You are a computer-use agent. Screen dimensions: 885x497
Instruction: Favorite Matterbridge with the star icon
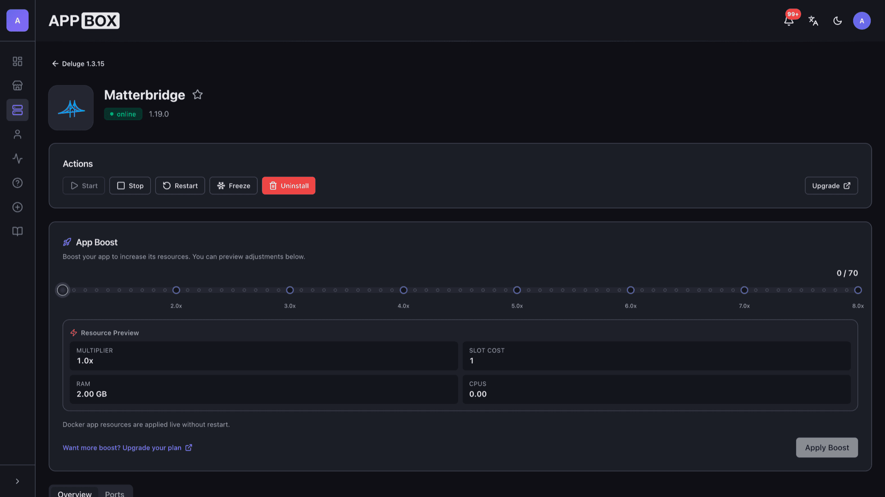pyautogui.click(x=198, y=94)
